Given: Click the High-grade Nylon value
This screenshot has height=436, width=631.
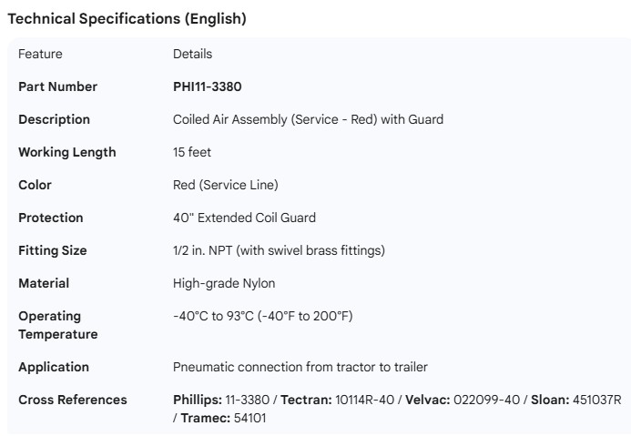Looking at the screenshot, I should coord(224,283).
